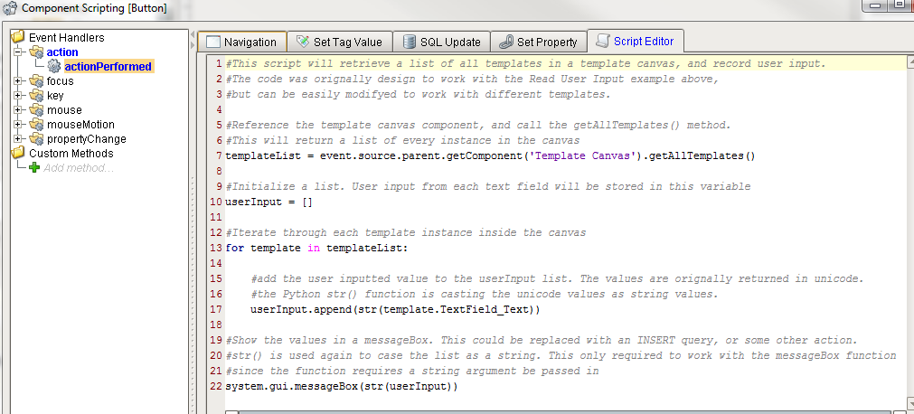Viewport: 914px width, 414px height.
Task: Click the Navigation tab window icon
Action: 214,42
